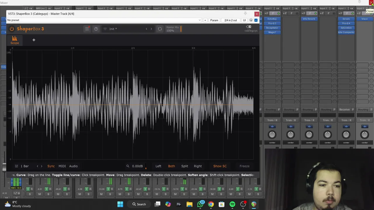Screen dimensions: 374x210
Task: Open the Saturation plugin slot
Action: click(x=346, y=28)
